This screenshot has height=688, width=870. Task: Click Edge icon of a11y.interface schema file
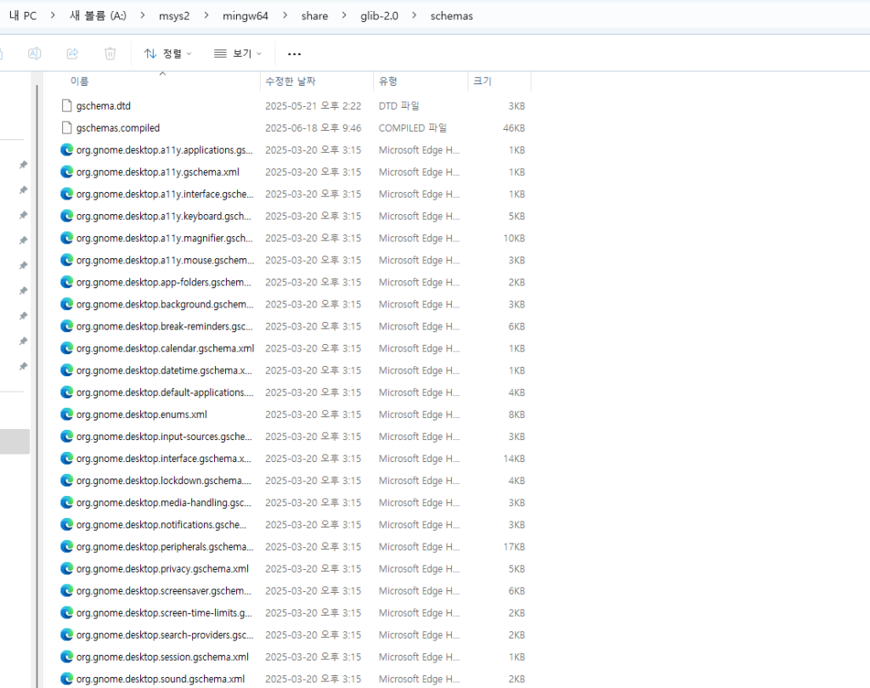click(66, 194)
